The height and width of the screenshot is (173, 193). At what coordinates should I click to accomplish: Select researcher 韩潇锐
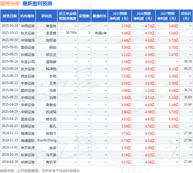[51, 69]
